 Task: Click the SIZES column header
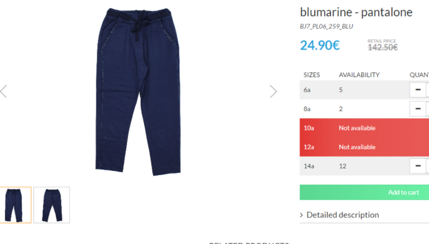(311, 75)
